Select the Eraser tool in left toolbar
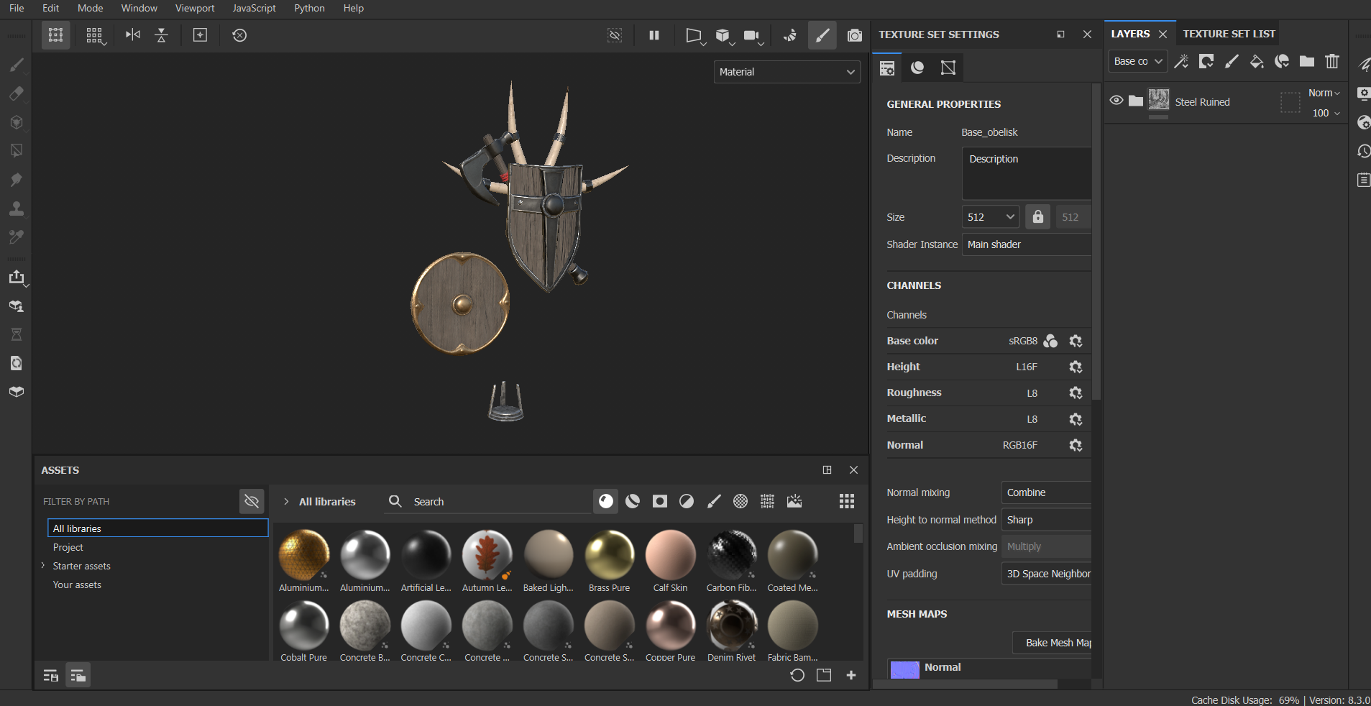The height and width of the screenshot is (706, 1371). (x=17, y=93)
